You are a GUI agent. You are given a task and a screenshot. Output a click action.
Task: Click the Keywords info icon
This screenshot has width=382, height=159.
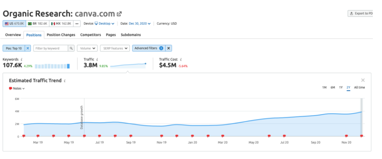pyautogui.click(x=21, y=59)
